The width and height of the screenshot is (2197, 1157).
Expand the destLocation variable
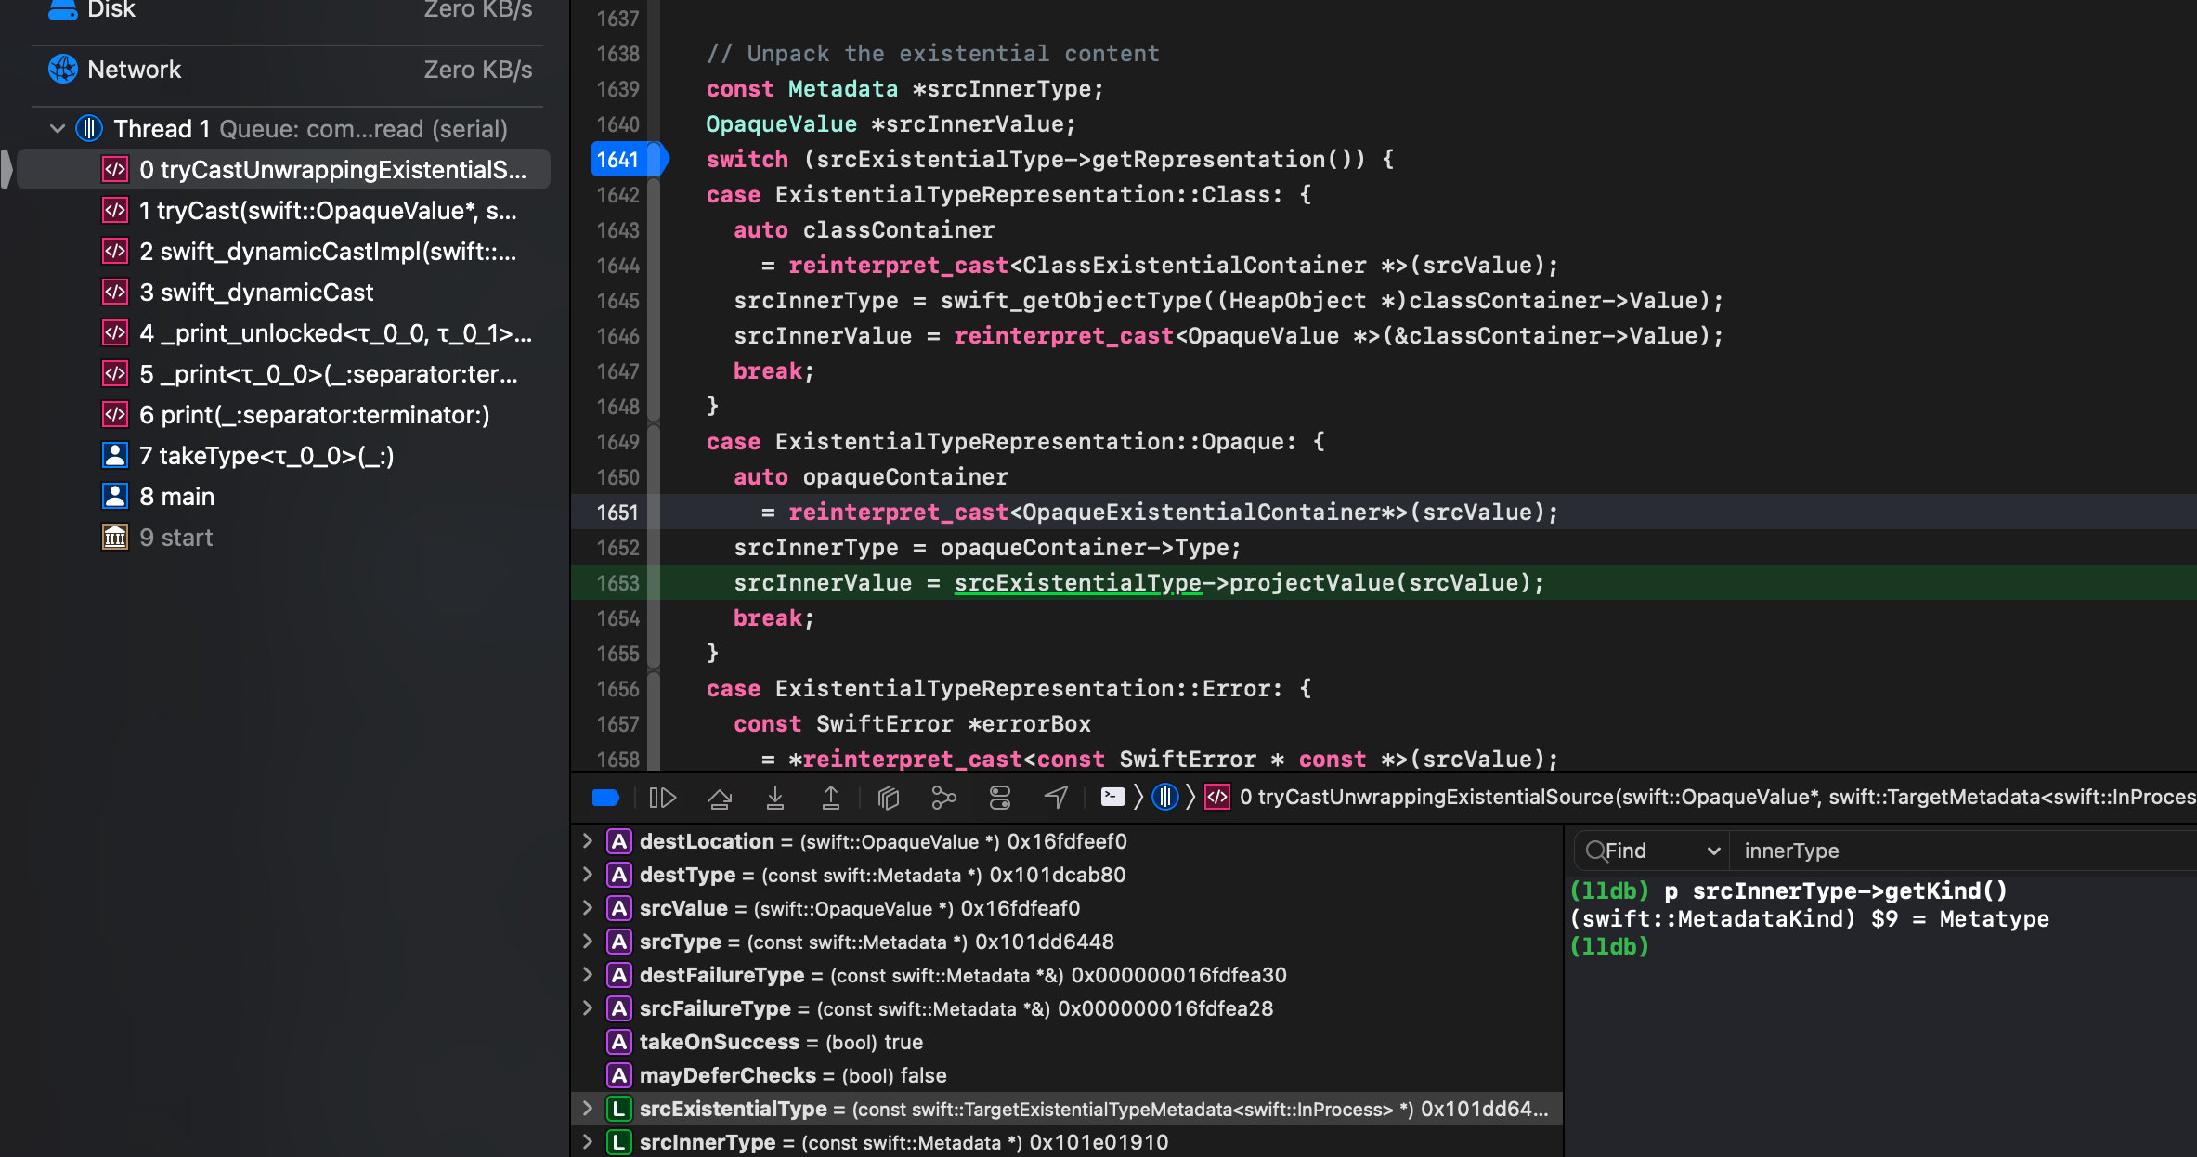tap(587, 841)
